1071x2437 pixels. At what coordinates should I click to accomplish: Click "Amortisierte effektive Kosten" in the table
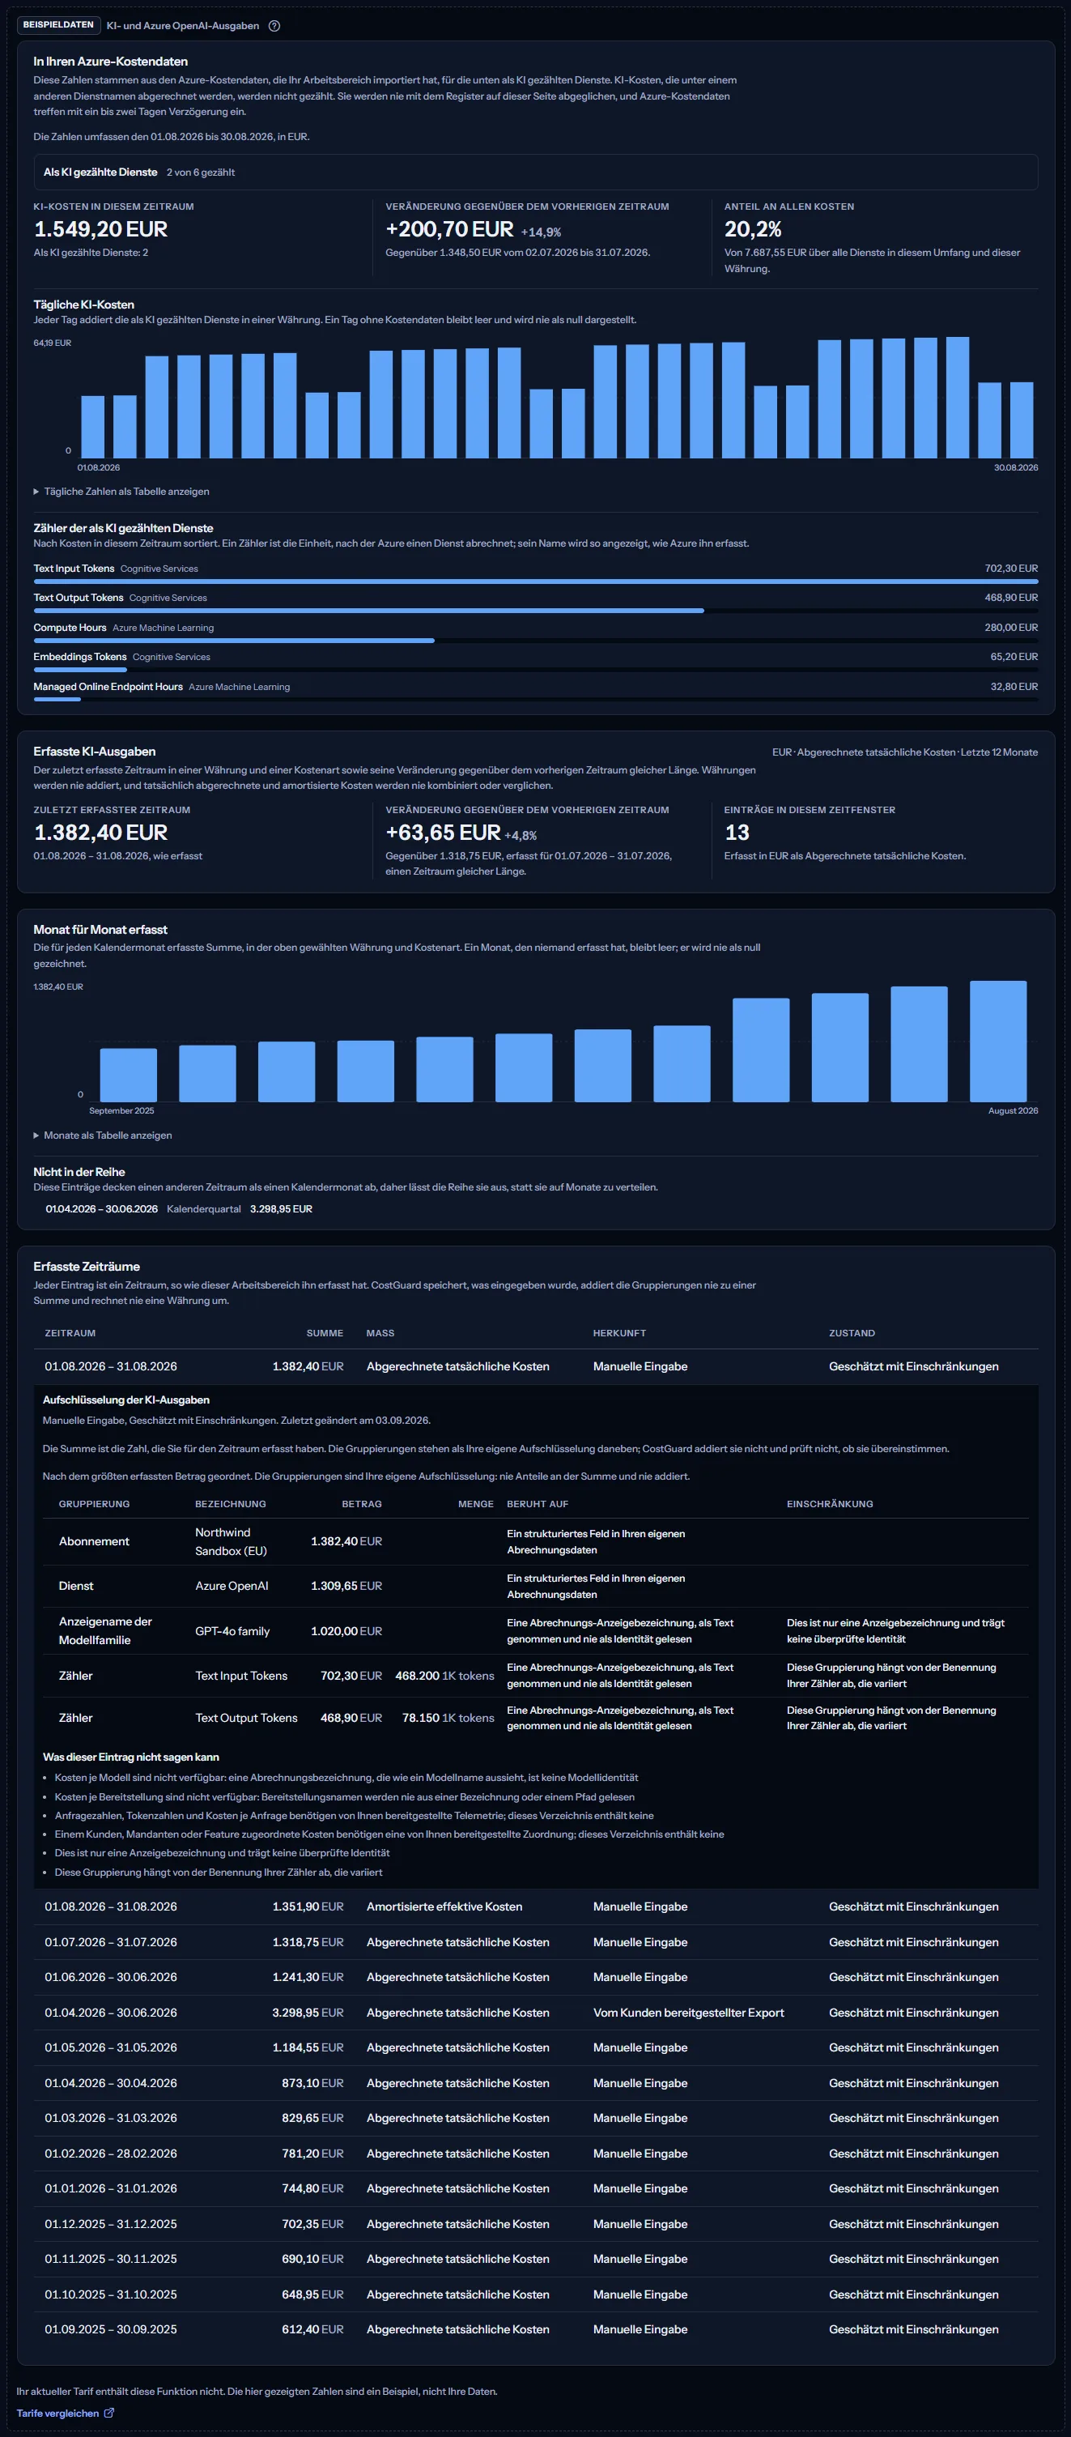point(444,1907)
